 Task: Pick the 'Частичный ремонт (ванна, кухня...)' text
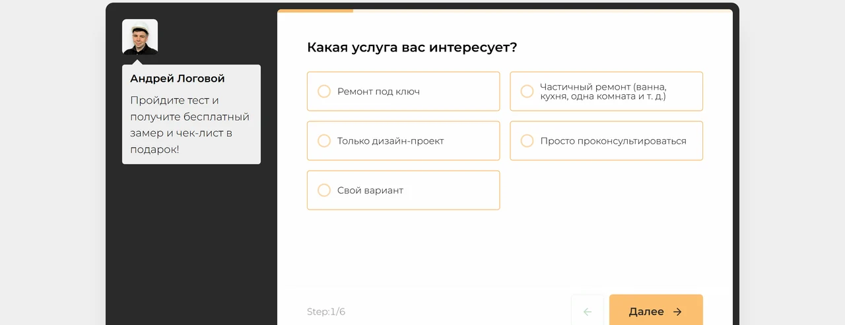[x=603, y=92]
